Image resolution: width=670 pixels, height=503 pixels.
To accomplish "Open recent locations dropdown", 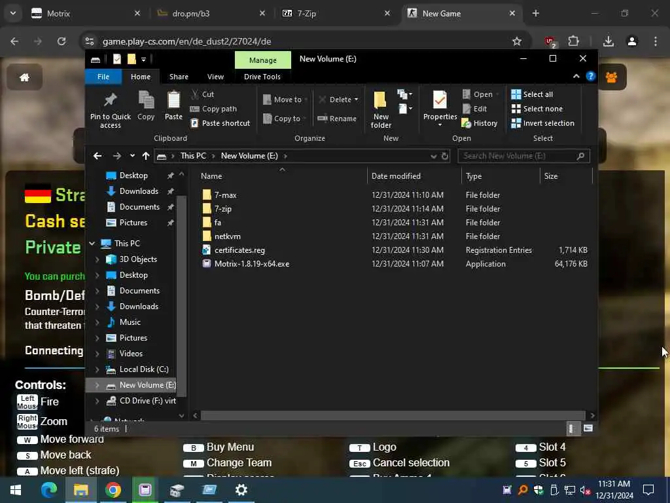I will point(132,156).
